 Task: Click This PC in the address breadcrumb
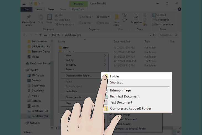[56, 35]
